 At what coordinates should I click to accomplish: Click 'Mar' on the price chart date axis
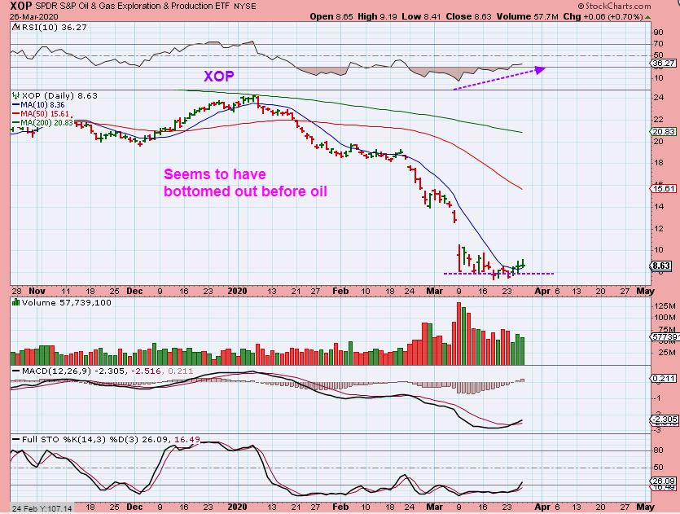[435, 291]
